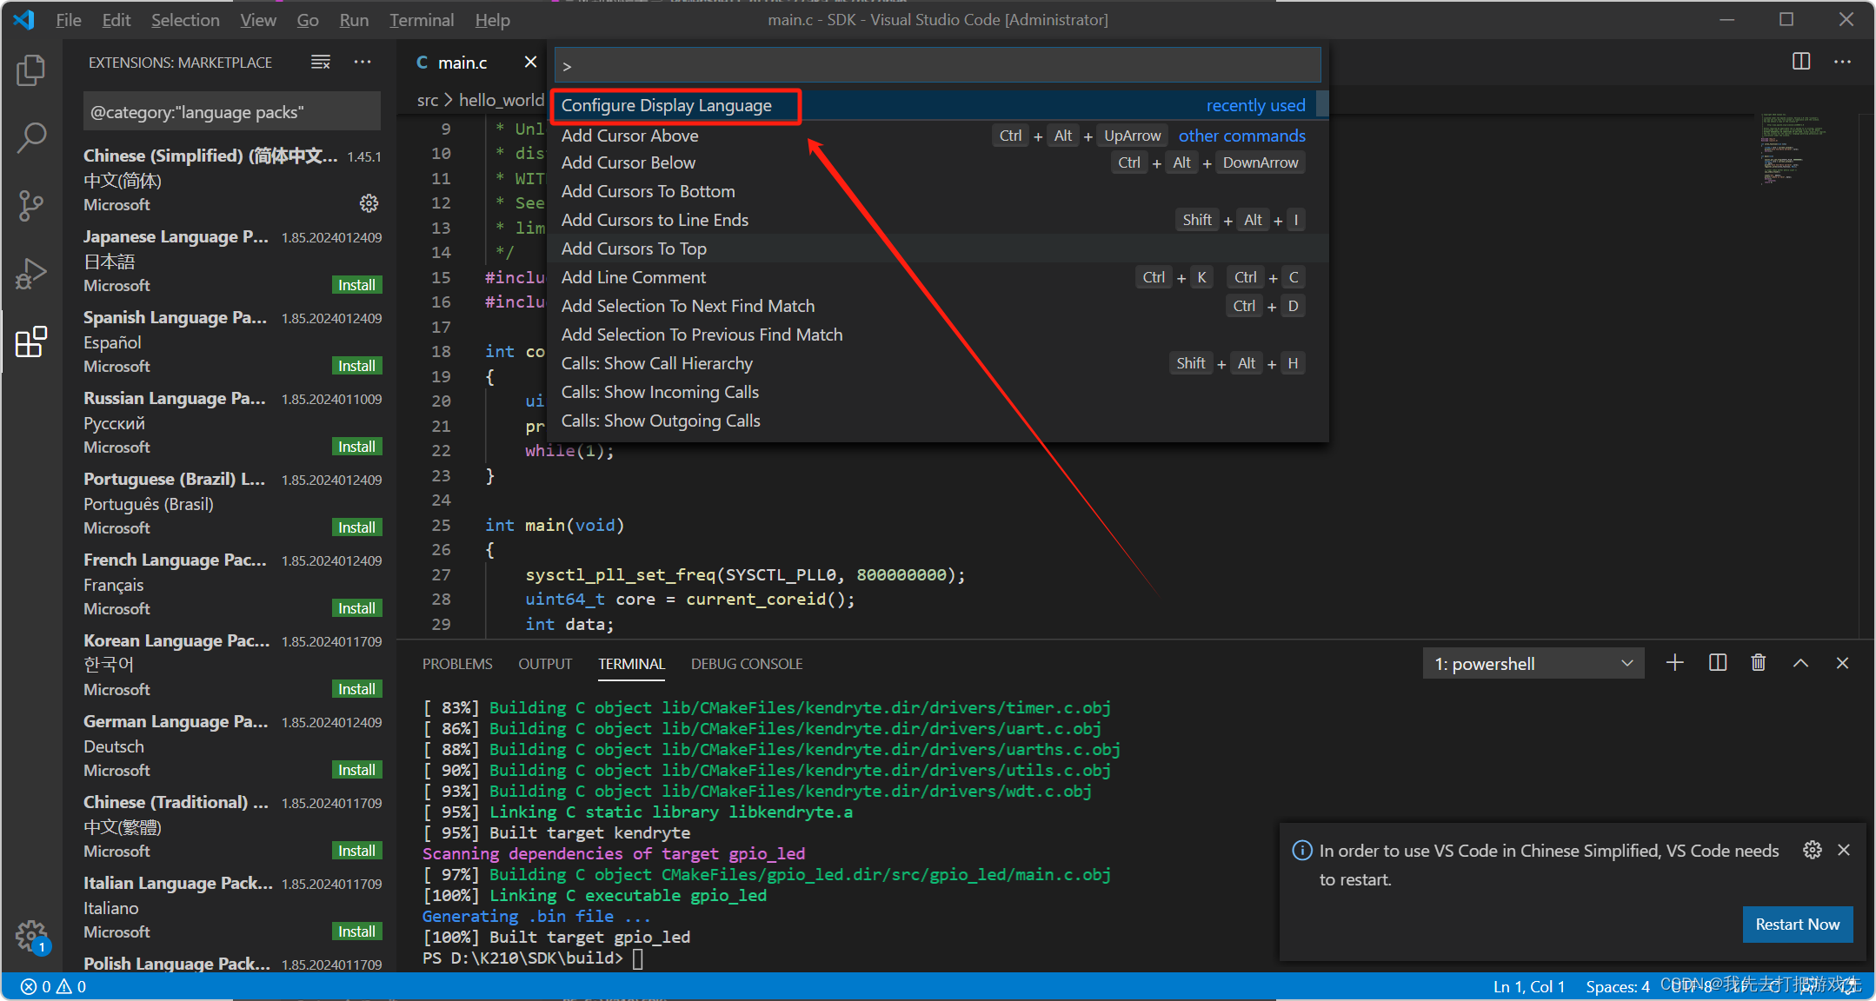Clear extensions search results icon
1876x1001 pixels.
click(x=321, y=63)
